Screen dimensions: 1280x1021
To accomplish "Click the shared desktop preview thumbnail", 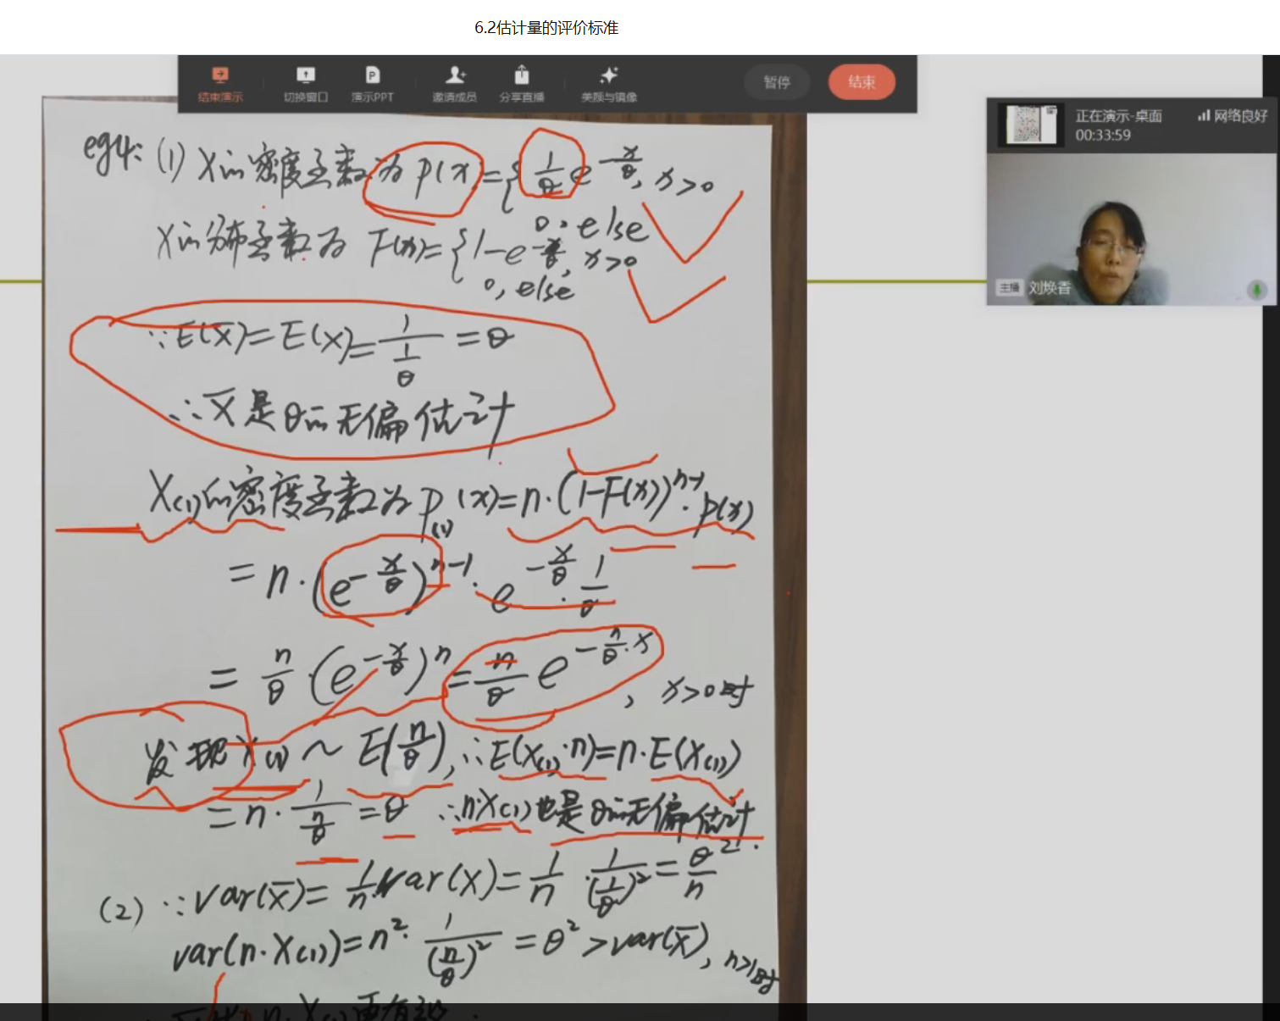I will point(1028,125).
